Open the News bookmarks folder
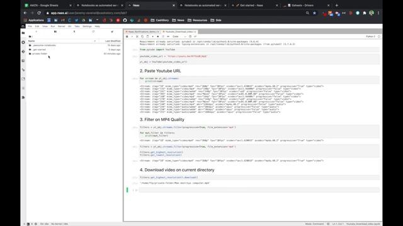 click(178, 20)
